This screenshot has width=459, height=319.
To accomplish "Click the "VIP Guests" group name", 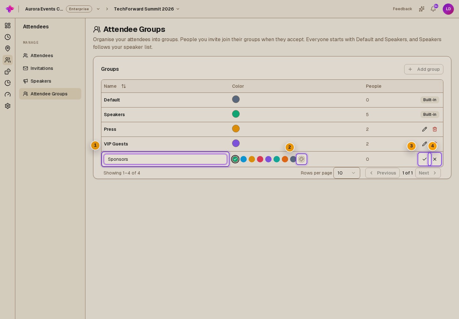I will [116, 144].
